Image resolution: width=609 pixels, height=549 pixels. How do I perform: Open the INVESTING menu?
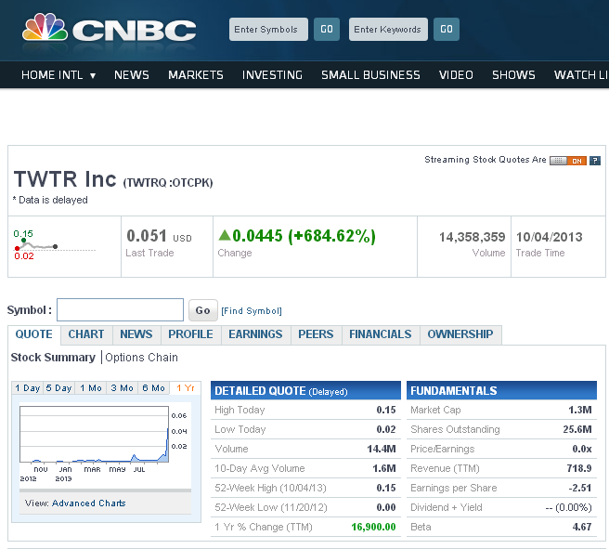pyautogui.click(x=272, y=75)
